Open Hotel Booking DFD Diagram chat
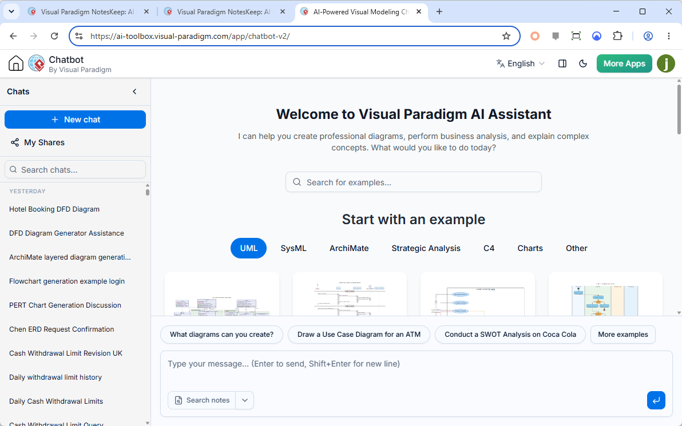682x426 pixels. click(x=54, y=209)
